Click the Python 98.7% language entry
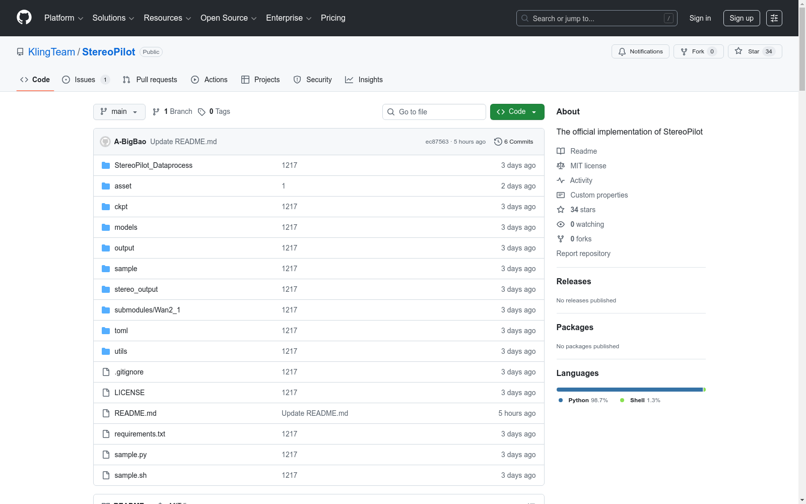This screenshot has height=504, width=806. [x=583, y=400]
